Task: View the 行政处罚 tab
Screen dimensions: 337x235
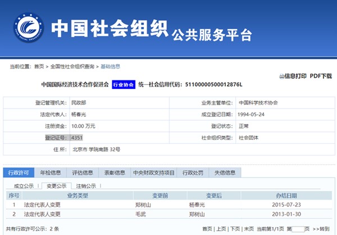Action: 193,173
